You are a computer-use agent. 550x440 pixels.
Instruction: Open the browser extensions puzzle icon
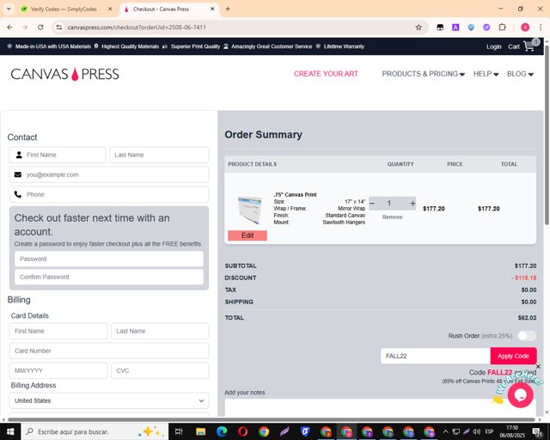(x=502, y=27)
